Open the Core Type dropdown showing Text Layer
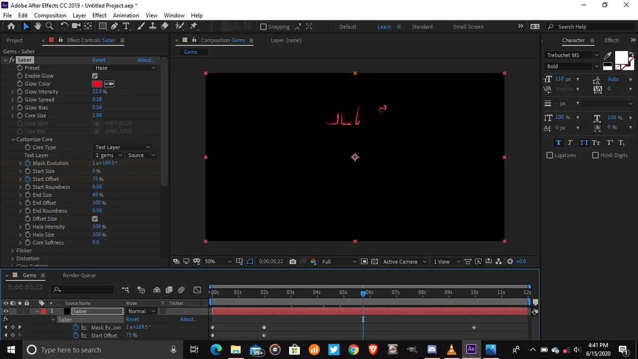 click(123, 147)
